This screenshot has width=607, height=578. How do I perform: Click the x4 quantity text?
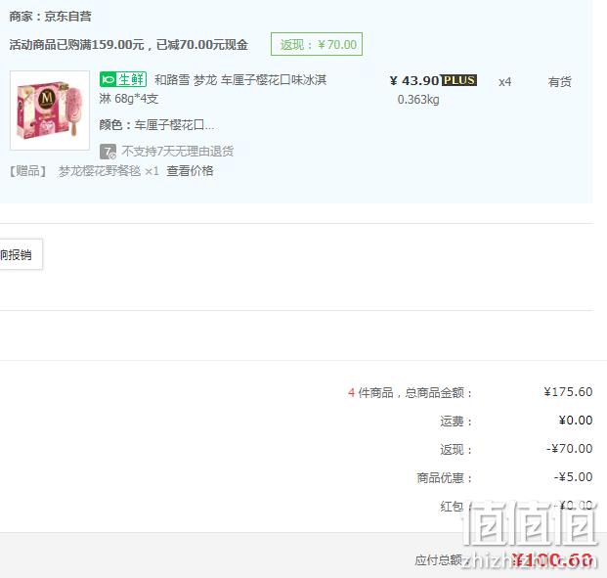(x=504, y=82)
